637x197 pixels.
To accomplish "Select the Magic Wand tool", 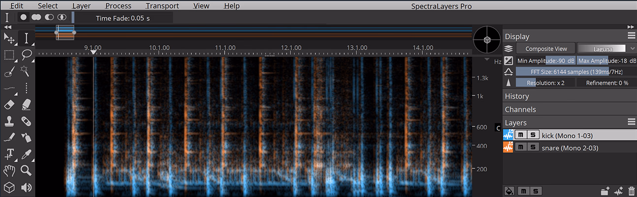I will pyautogui.click(x=26, y=72).
